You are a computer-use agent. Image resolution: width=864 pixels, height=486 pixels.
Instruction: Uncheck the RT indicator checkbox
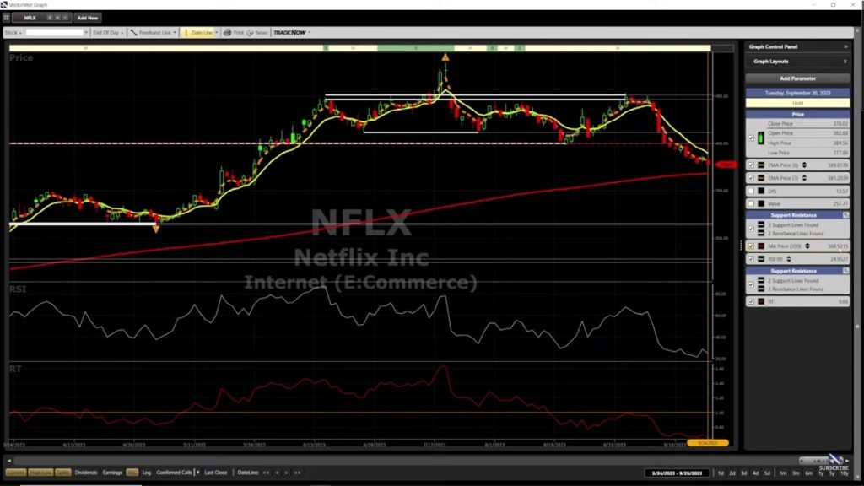pyautogui.click(x=751, y=301)
